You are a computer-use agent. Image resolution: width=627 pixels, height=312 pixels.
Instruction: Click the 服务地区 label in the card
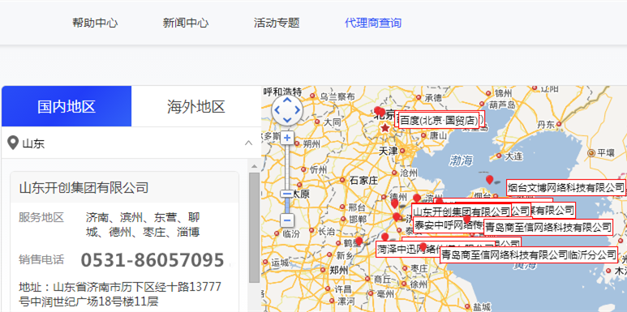(41, 218)
